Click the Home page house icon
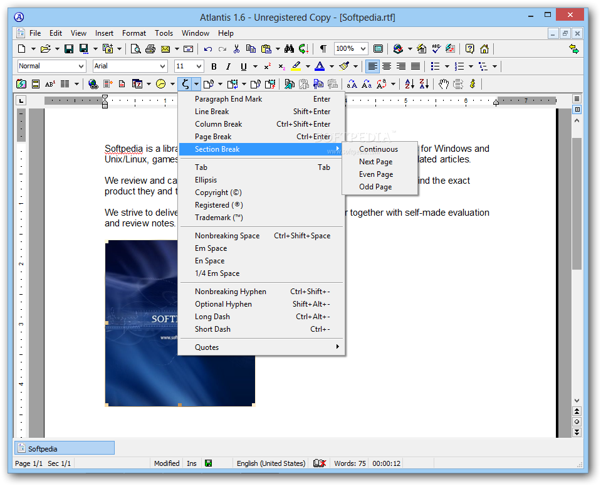This screenshot has width=601, height=486. (x=484, y=49)
